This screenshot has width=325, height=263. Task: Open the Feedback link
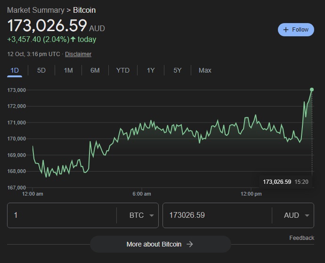pos(301,238)
